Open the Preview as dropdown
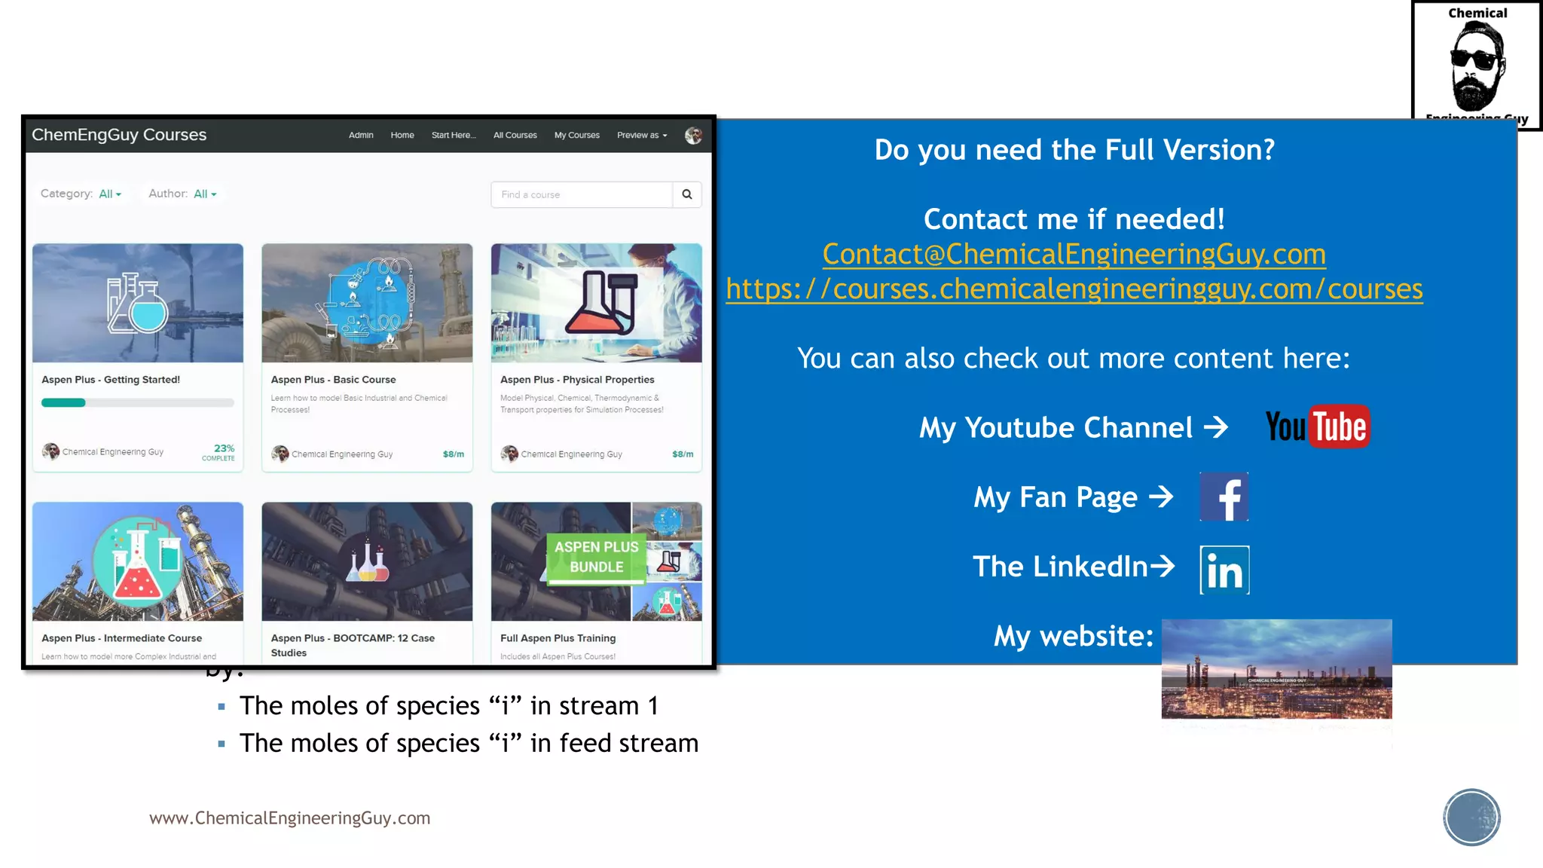 pyautogui.click(x=642, y=136)
